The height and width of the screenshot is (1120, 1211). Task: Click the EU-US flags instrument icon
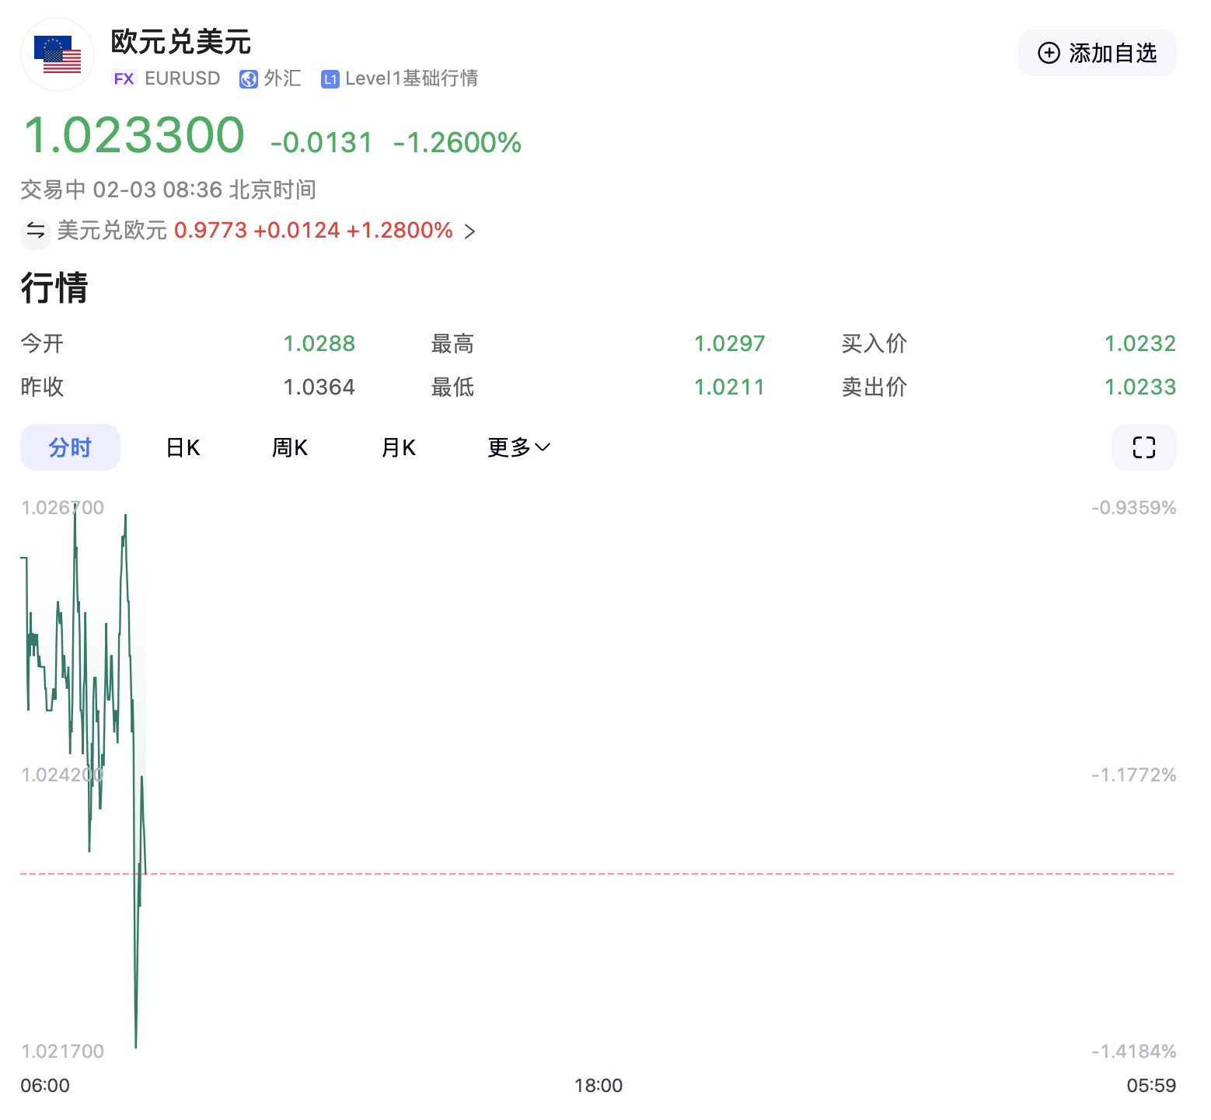pos(57,53)
